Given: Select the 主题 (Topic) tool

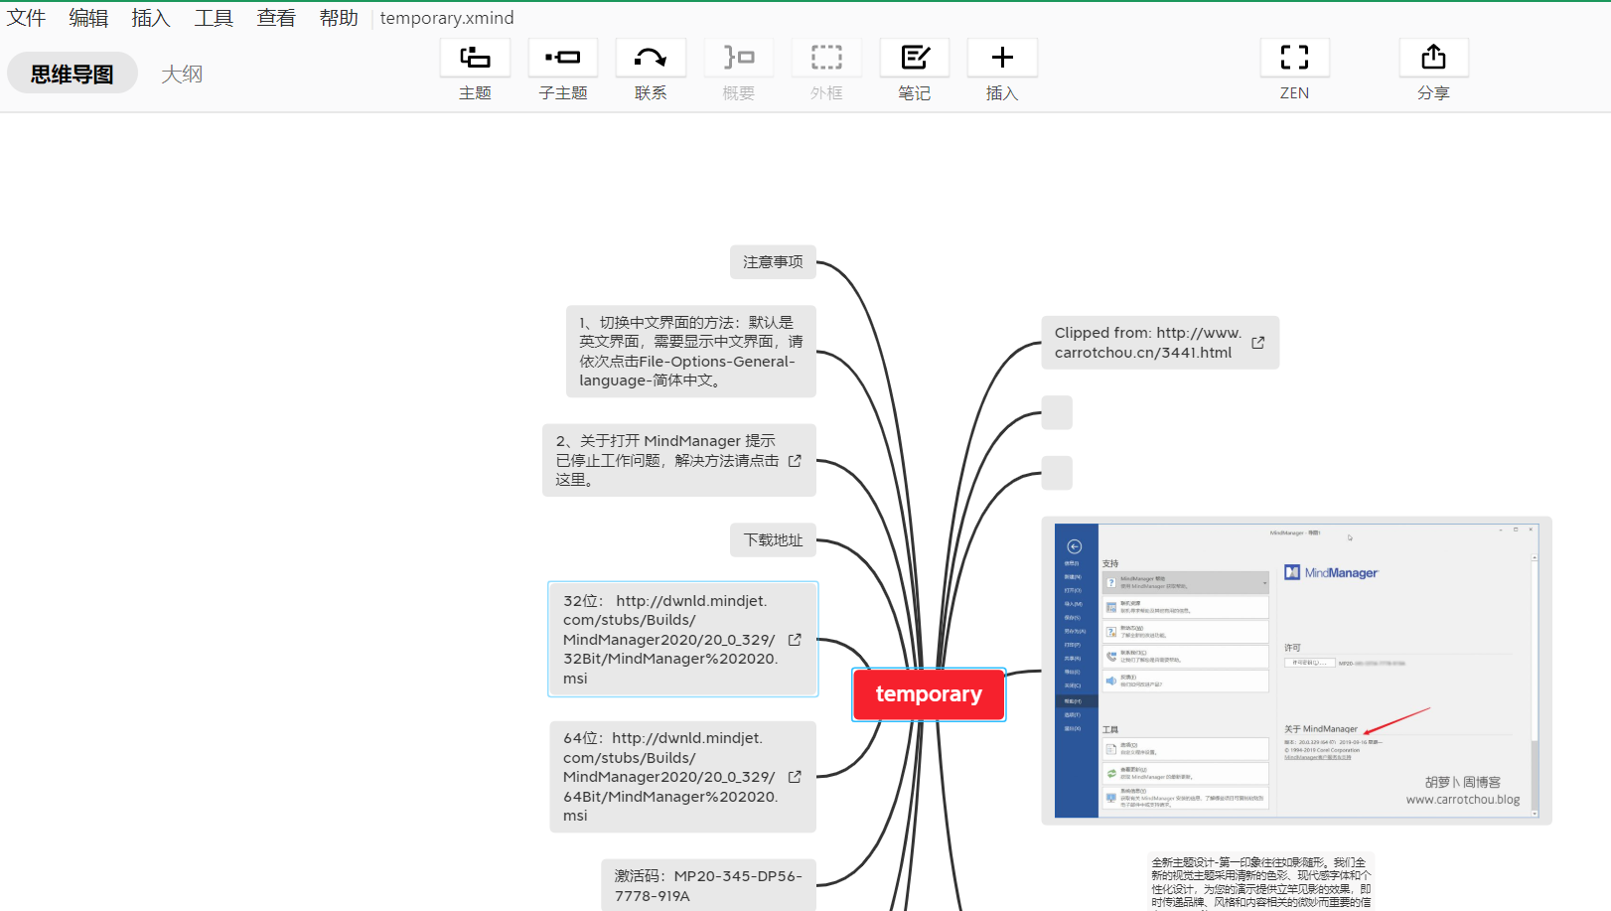Looking at the screenshot, I should (x=475, y=58).
